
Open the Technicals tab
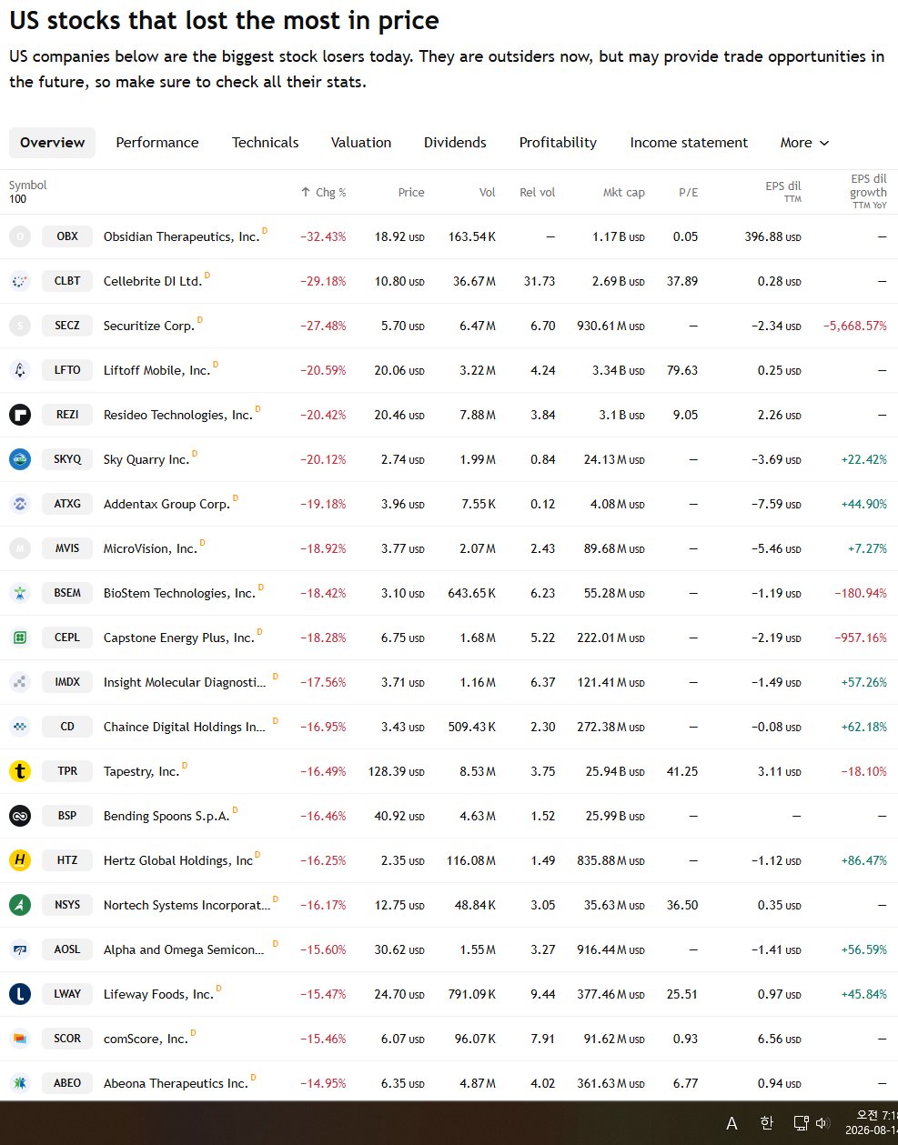point(265,143)
